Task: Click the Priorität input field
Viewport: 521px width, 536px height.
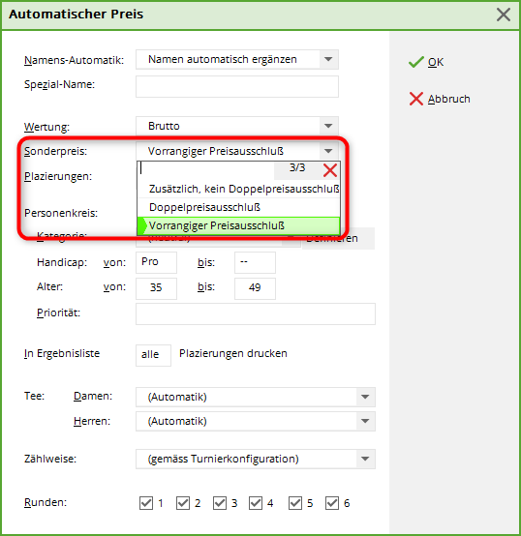Action: point(256,313)
